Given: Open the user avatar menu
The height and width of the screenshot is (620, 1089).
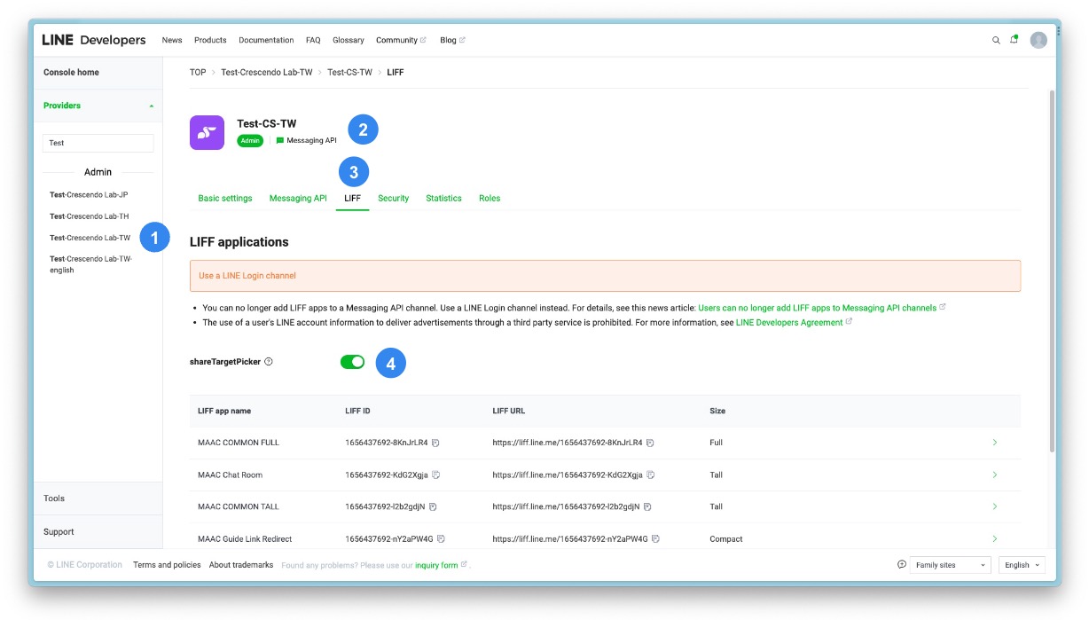Looking at the screenshot, I should click(1038, 40).
